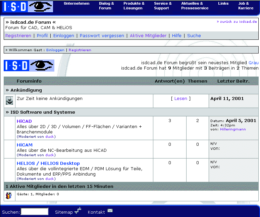The height and width of the screenshot is (217, 260).
Task: Click Registrieren in the Willkommen Gast bar
Action: pos(80,50)
